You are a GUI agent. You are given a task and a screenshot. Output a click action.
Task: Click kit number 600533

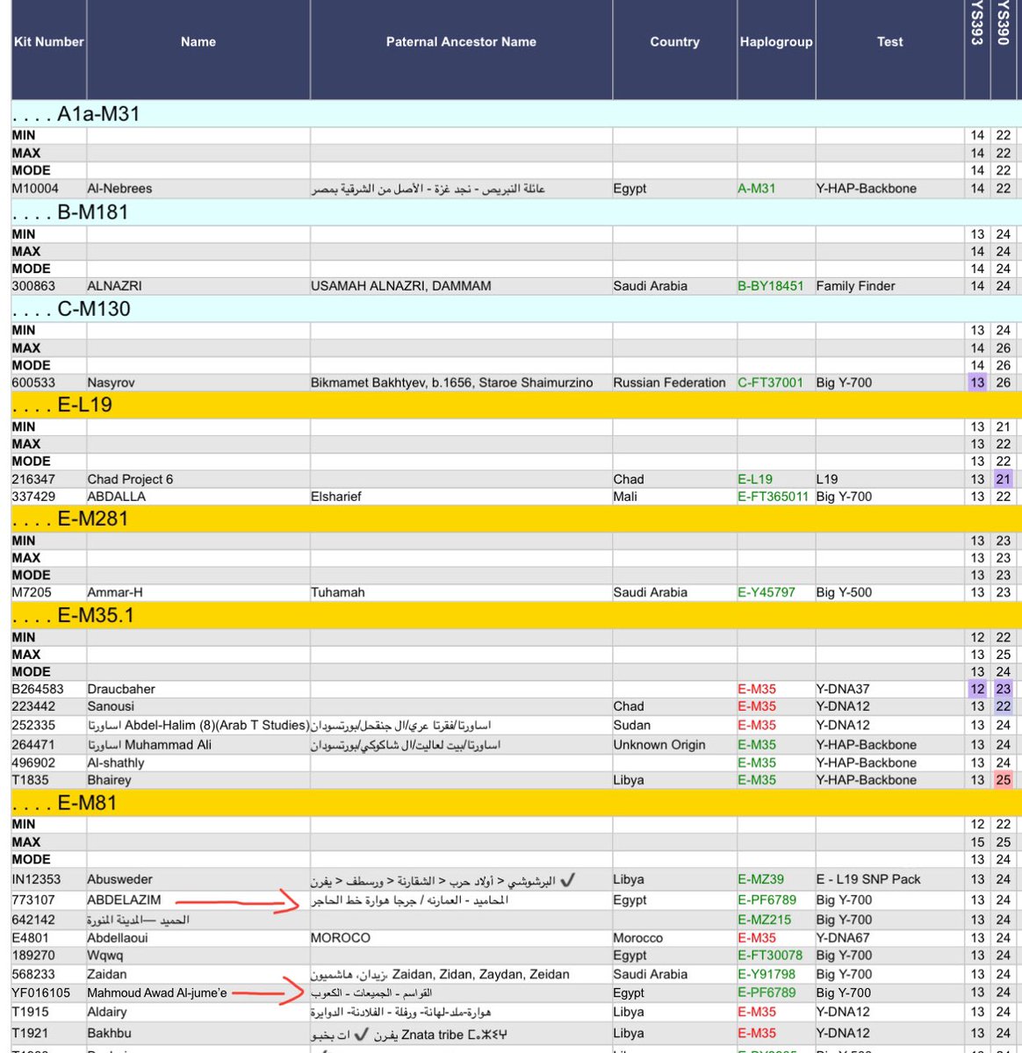[33, 383]
